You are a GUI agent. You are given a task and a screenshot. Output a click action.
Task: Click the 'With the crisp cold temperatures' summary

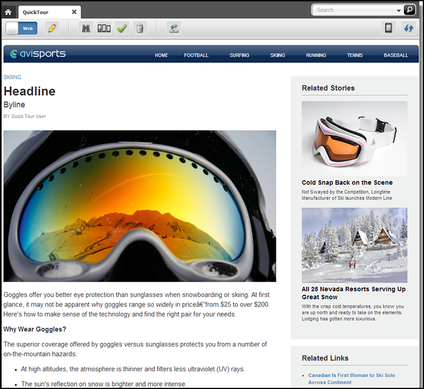(353, 312)
